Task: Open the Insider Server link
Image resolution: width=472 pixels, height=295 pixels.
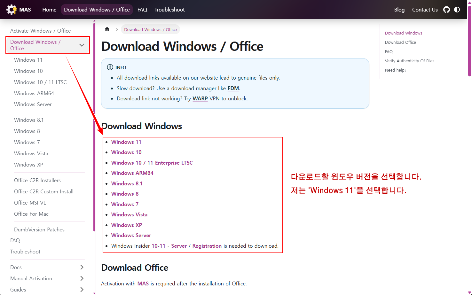Action: [179, 246]
